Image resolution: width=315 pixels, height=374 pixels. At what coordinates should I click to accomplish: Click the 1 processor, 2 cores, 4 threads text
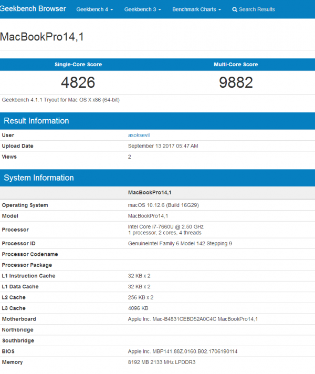164,233
